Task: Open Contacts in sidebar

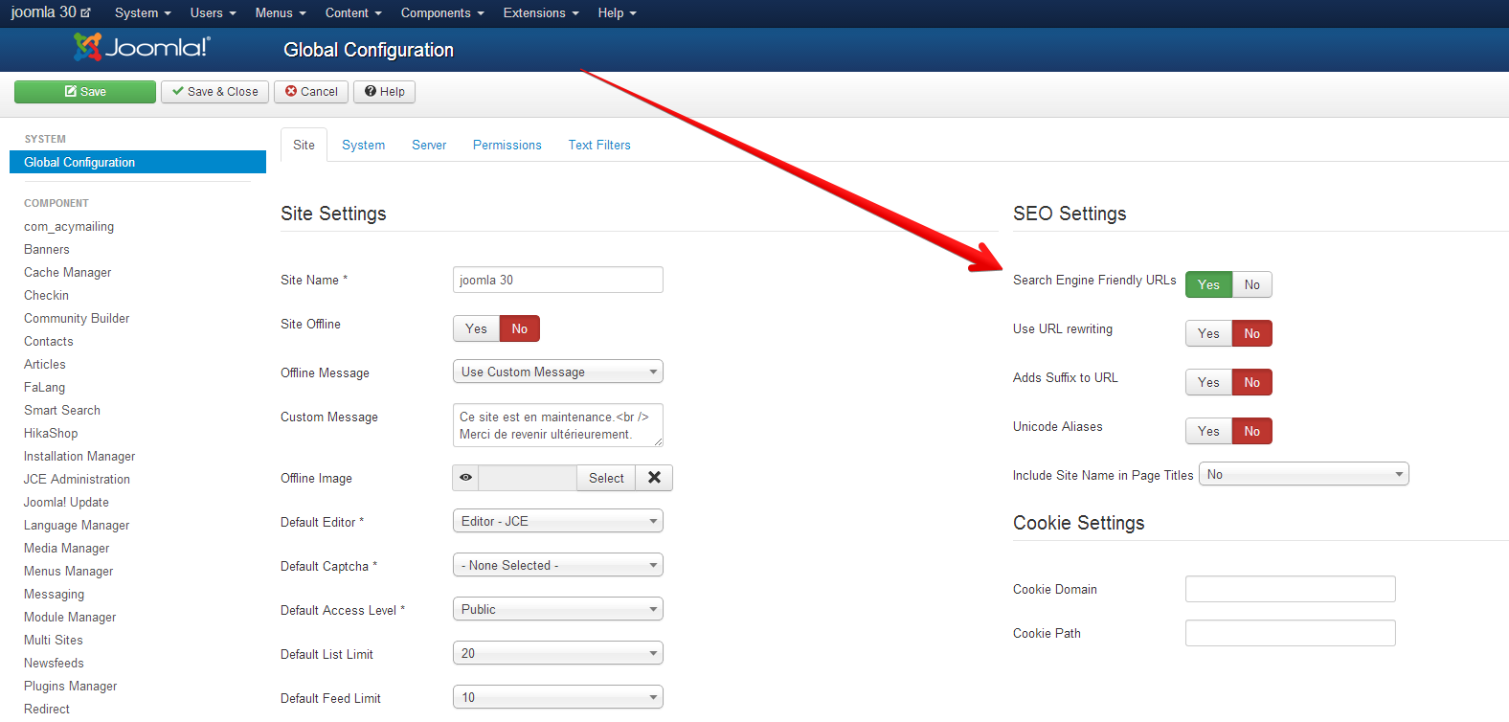Action: [x=49, y=341]
